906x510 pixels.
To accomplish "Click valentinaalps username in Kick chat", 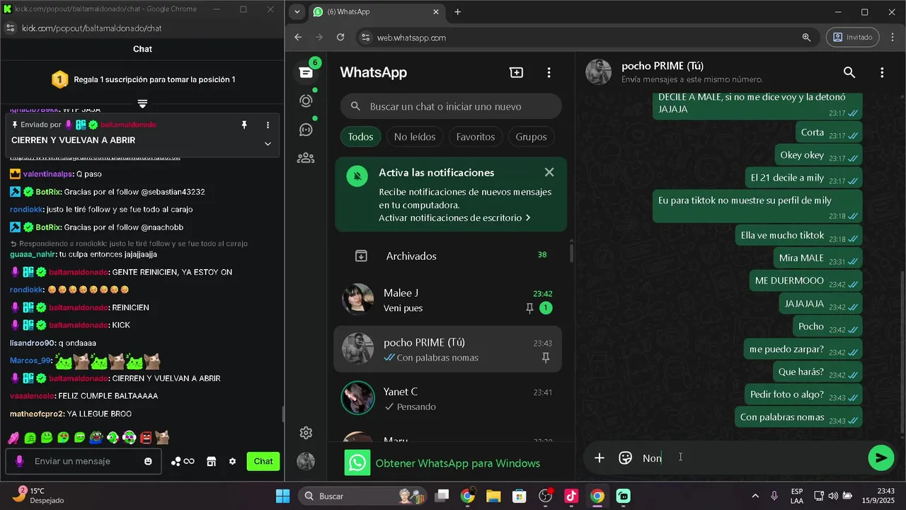I will point(47,174).
